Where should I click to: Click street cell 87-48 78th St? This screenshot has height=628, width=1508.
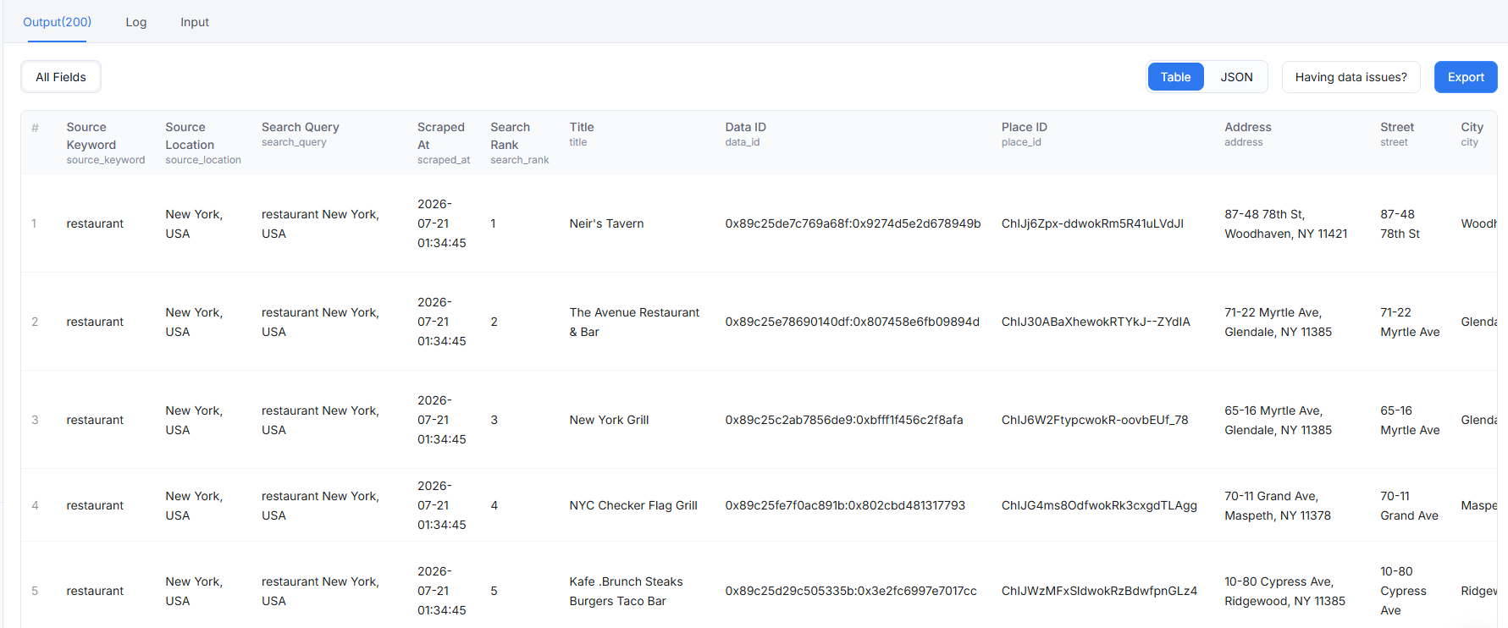(x=1400, y=223)
